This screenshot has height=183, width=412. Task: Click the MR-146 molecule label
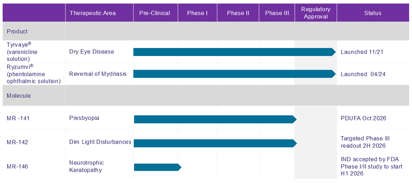(18, 166)
